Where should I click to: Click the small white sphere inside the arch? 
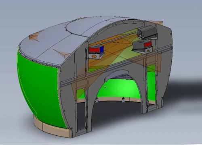pyautogui.click(x=105, y=87)
